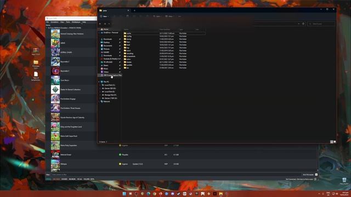Open Games SSD (D:) drive
The image size is (351, 197).
click(x=110, y=89)
